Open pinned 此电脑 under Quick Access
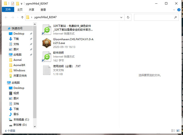Screen dimensions: 183x135 coord(17,55)
